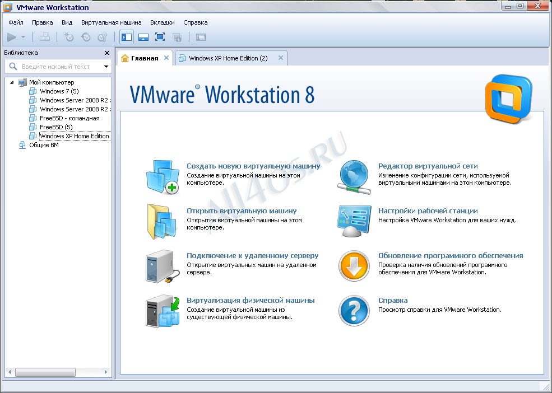Open the Виртуальная машина menu
The image size is (552, 393).
[112, 22]
